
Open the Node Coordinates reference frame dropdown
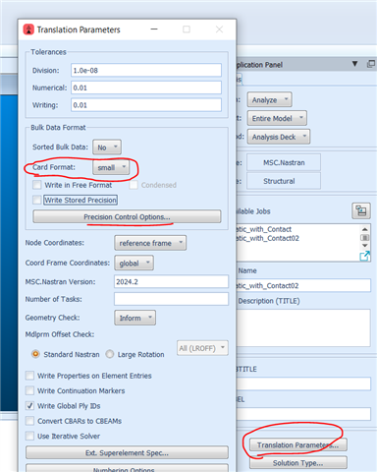point(150,243)
